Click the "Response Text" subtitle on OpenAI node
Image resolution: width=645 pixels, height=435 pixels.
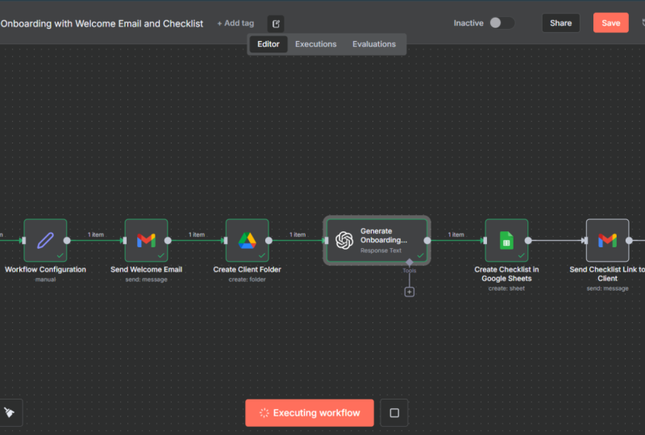tap(381, 251)
